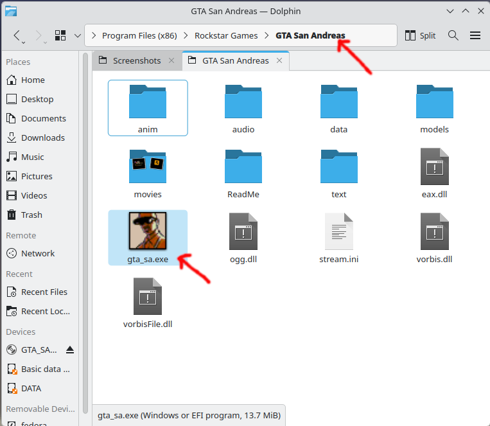Eject the GTA_SA device

70,350
